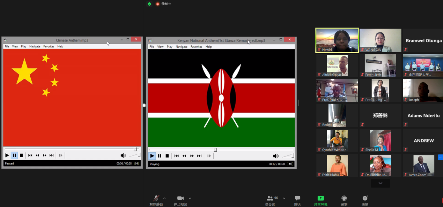Stop the Chinese Anthem player
The width and height of the screenshot is (443, 207).
pyautogui.click(x=21, y=155)
